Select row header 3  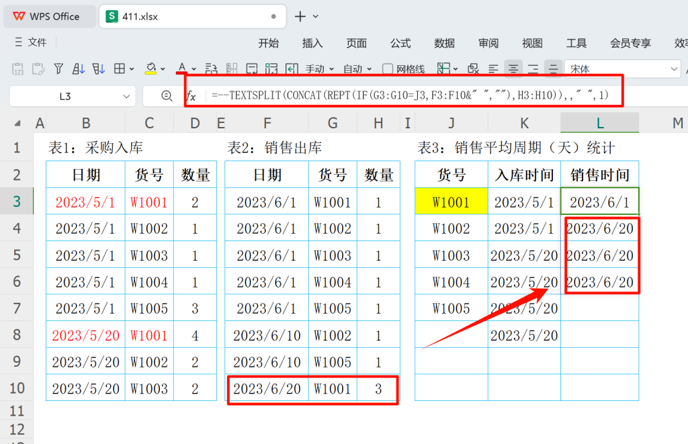click(17, 202)
